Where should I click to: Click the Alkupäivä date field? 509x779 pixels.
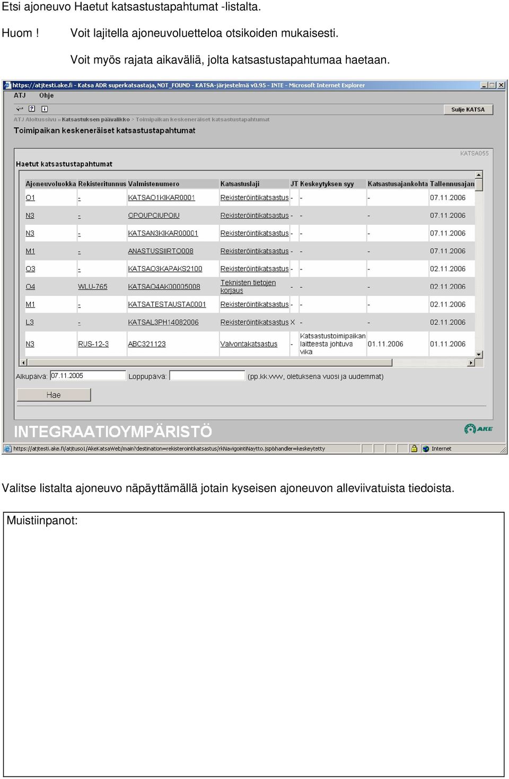click(x=88, y=375)
